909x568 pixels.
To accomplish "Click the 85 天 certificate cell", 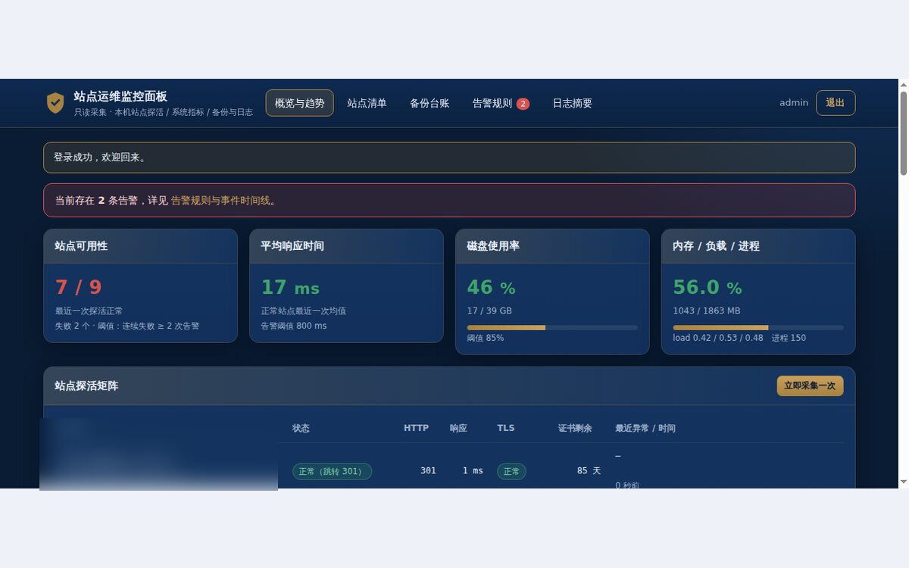I will coord(589,471).
